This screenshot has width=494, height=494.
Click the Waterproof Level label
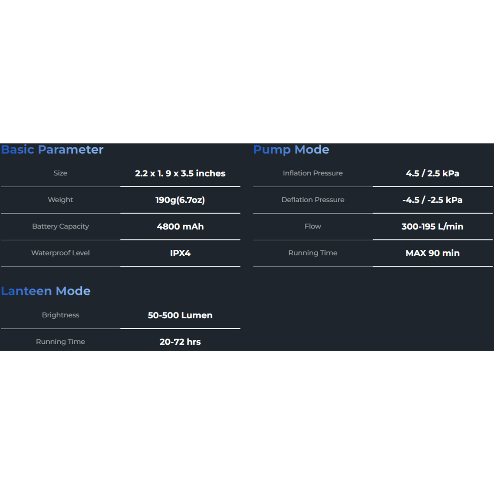click(x=60, y=253)
